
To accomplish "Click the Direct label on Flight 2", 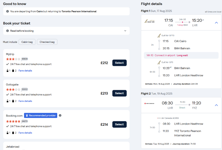I will pos(182,108).
